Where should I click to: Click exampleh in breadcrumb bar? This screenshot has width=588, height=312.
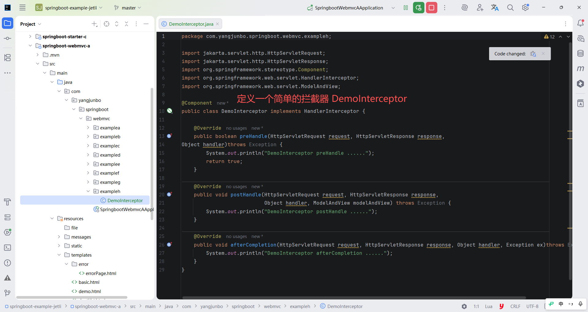(x=300, y=306)
